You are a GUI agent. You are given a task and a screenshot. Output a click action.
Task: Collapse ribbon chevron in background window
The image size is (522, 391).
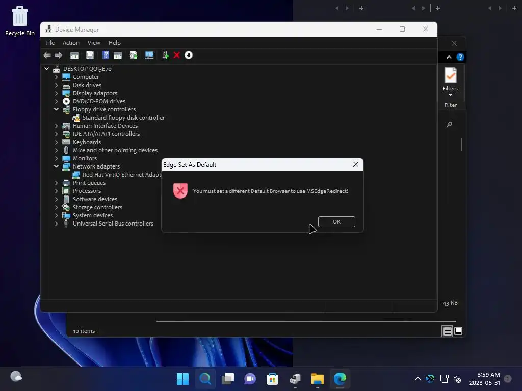pyautogui.click(x=449, y=57)
